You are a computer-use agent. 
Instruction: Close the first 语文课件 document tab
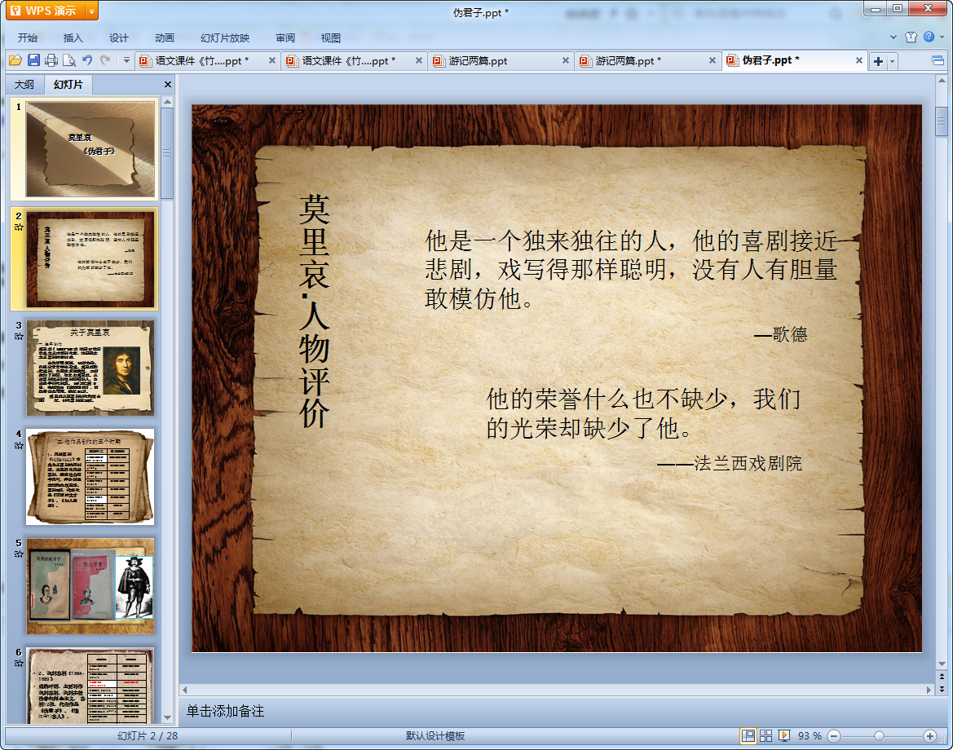(x=272, y=61)
